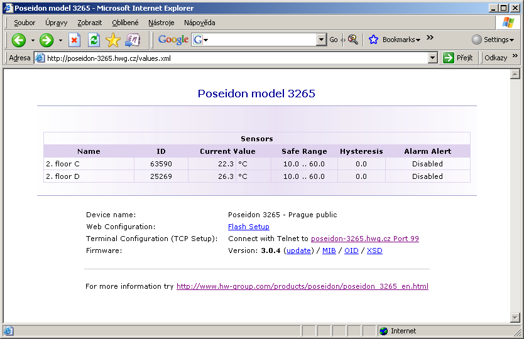Click the Google toolbar logo
The width and height of the screenshot is (524, 339).
tap(173, 40)
